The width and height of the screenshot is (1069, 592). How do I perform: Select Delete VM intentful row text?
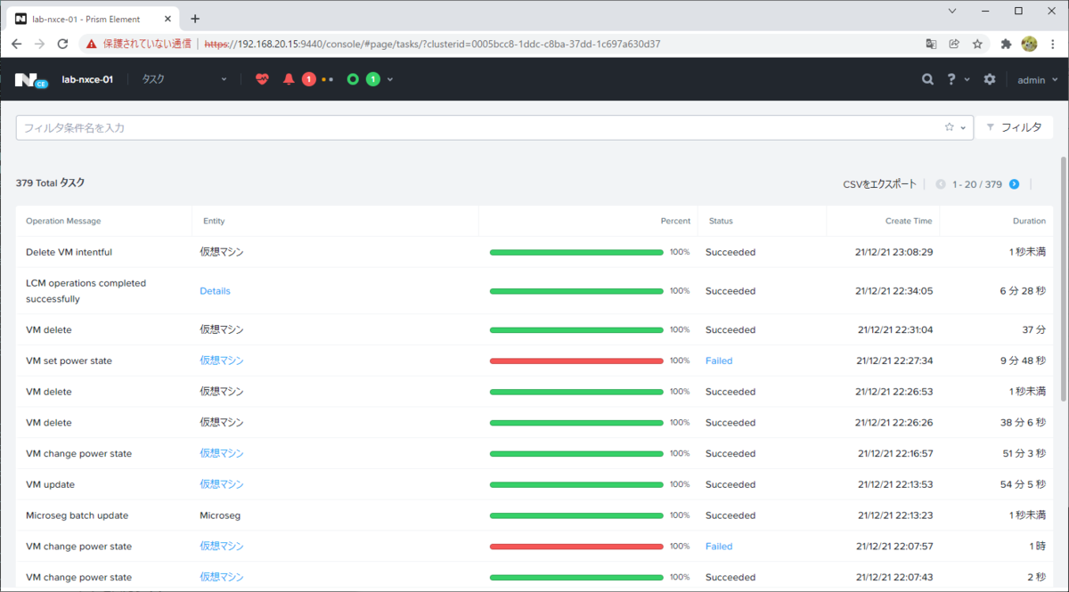coord(69,252)
